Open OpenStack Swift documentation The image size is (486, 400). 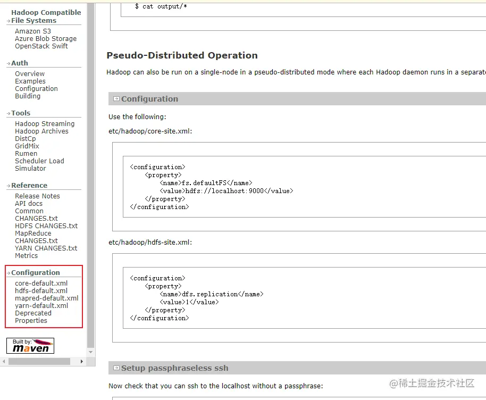click(x=41, y=46)
